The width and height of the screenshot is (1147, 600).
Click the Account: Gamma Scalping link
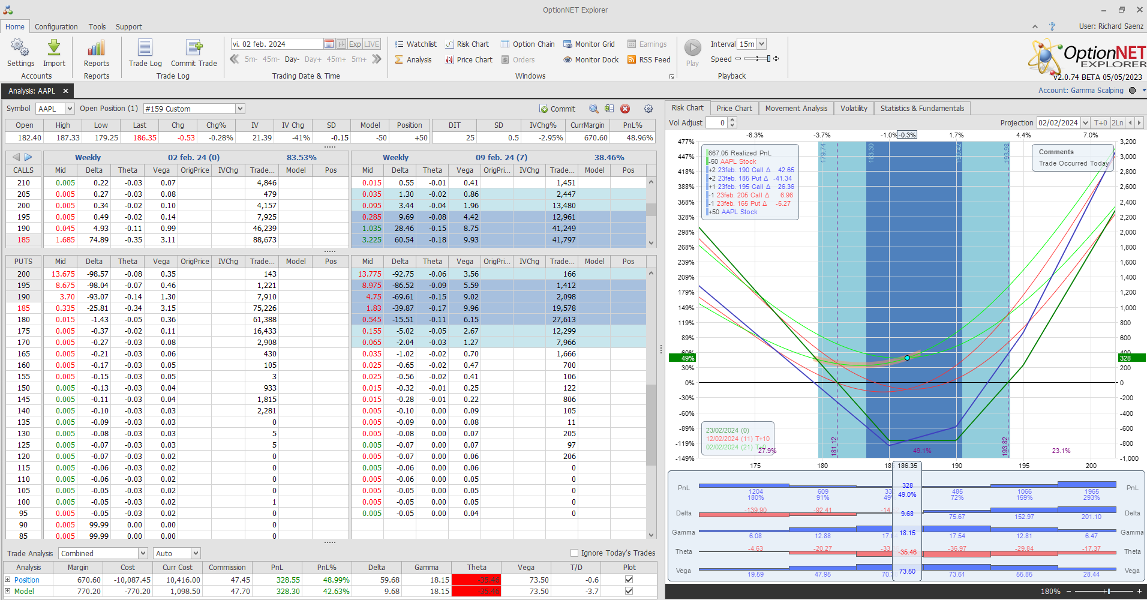[1081, 91]
